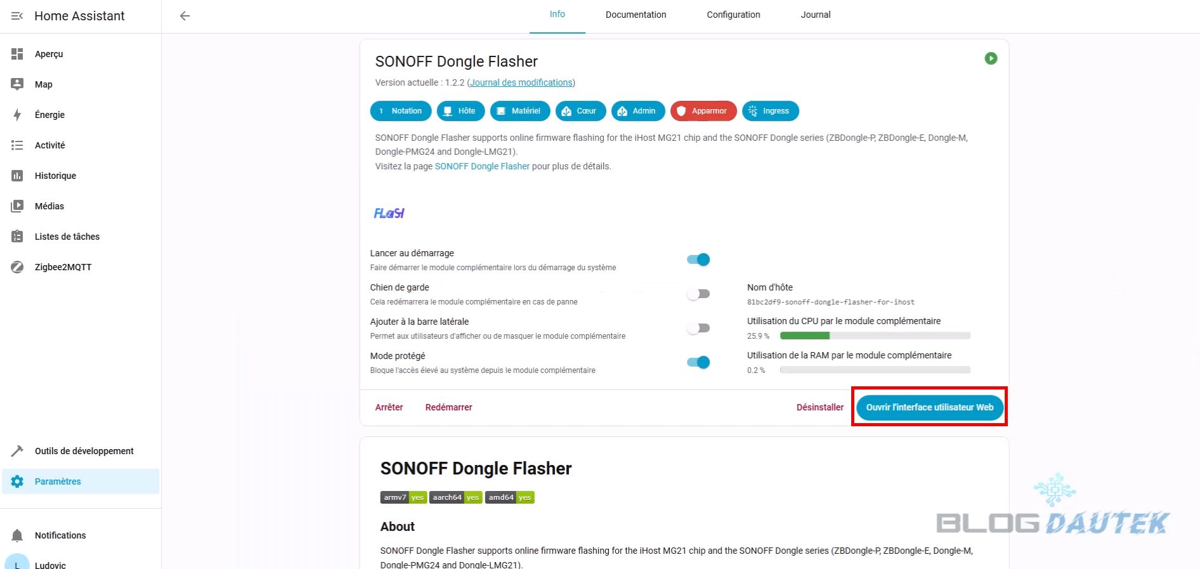The height and width of the screenshot is (569, 1200).
Task: Open the Listes de tâches icon
Action: 17,237
